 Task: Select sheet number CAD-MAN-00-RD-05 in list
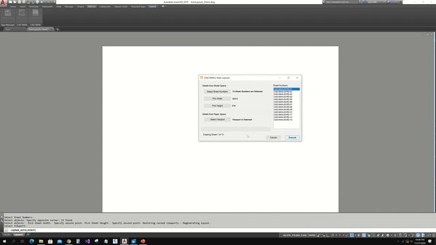(286, 99)
